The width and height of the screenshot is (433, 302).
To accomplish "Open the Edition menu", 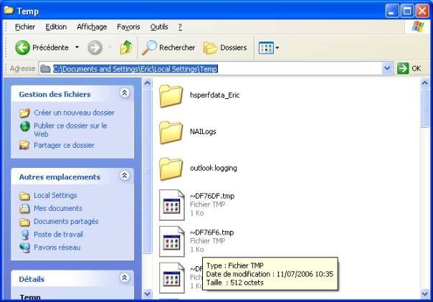I will coord(56,27).
